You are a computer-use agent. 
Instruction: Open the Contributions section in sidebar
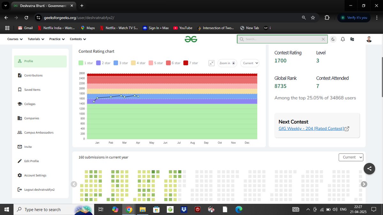(34, 75)
